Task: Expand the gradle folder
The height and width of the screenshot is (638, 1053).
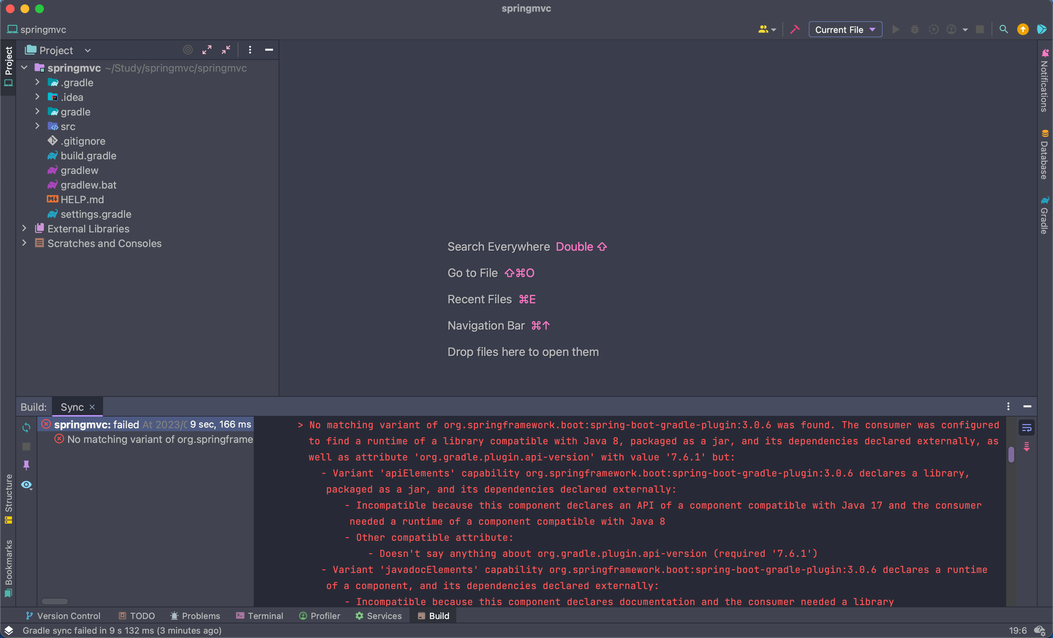Action: tap(37, 111)
